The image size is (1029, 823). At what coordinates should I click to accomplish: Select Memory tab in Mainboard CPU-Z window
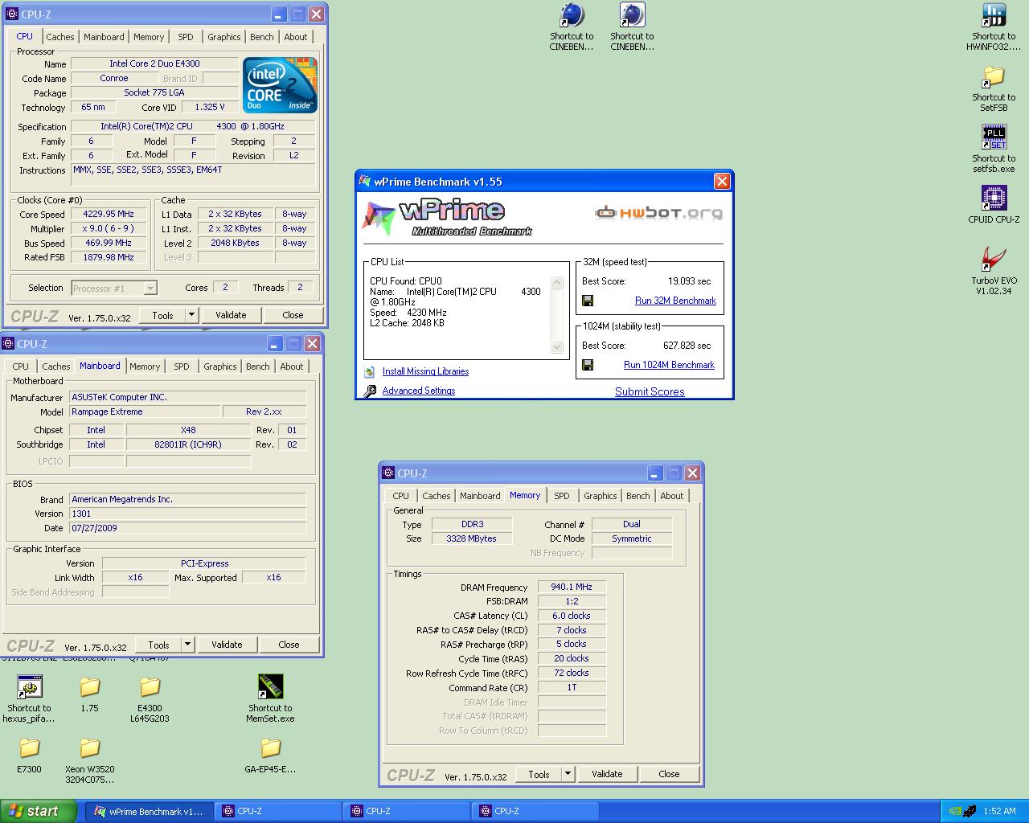145,366
